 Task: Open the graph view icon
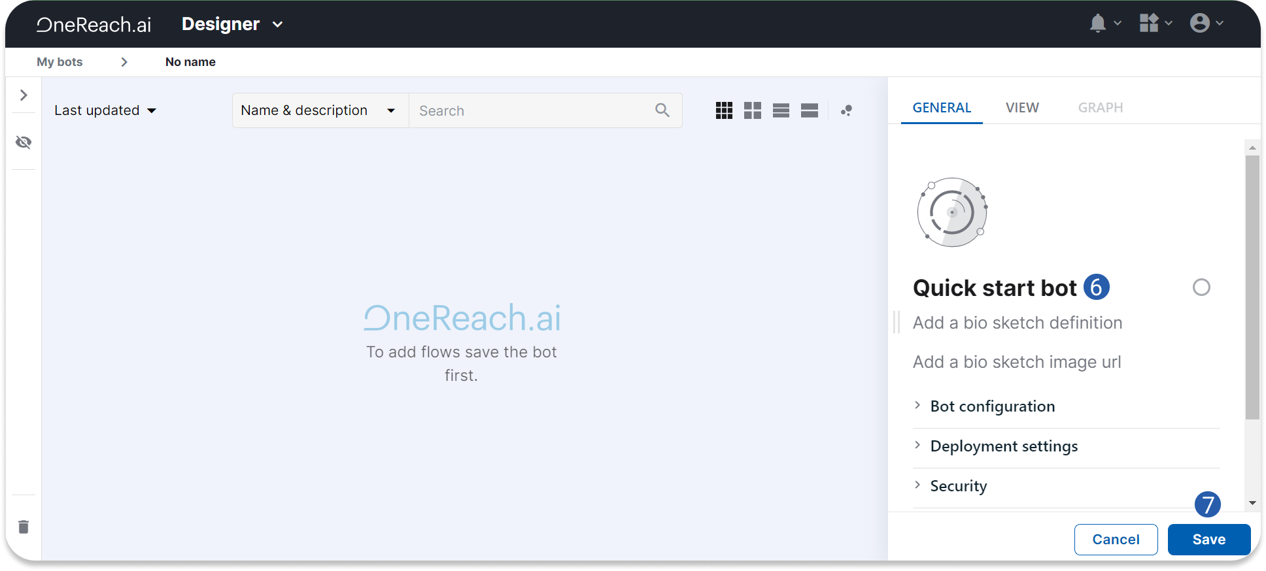pos(846,110)
